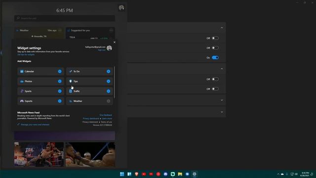Click the OneDrive cloud tray icon
The width and height of the screenshot is (316, 178).
[x=282, y=174]
